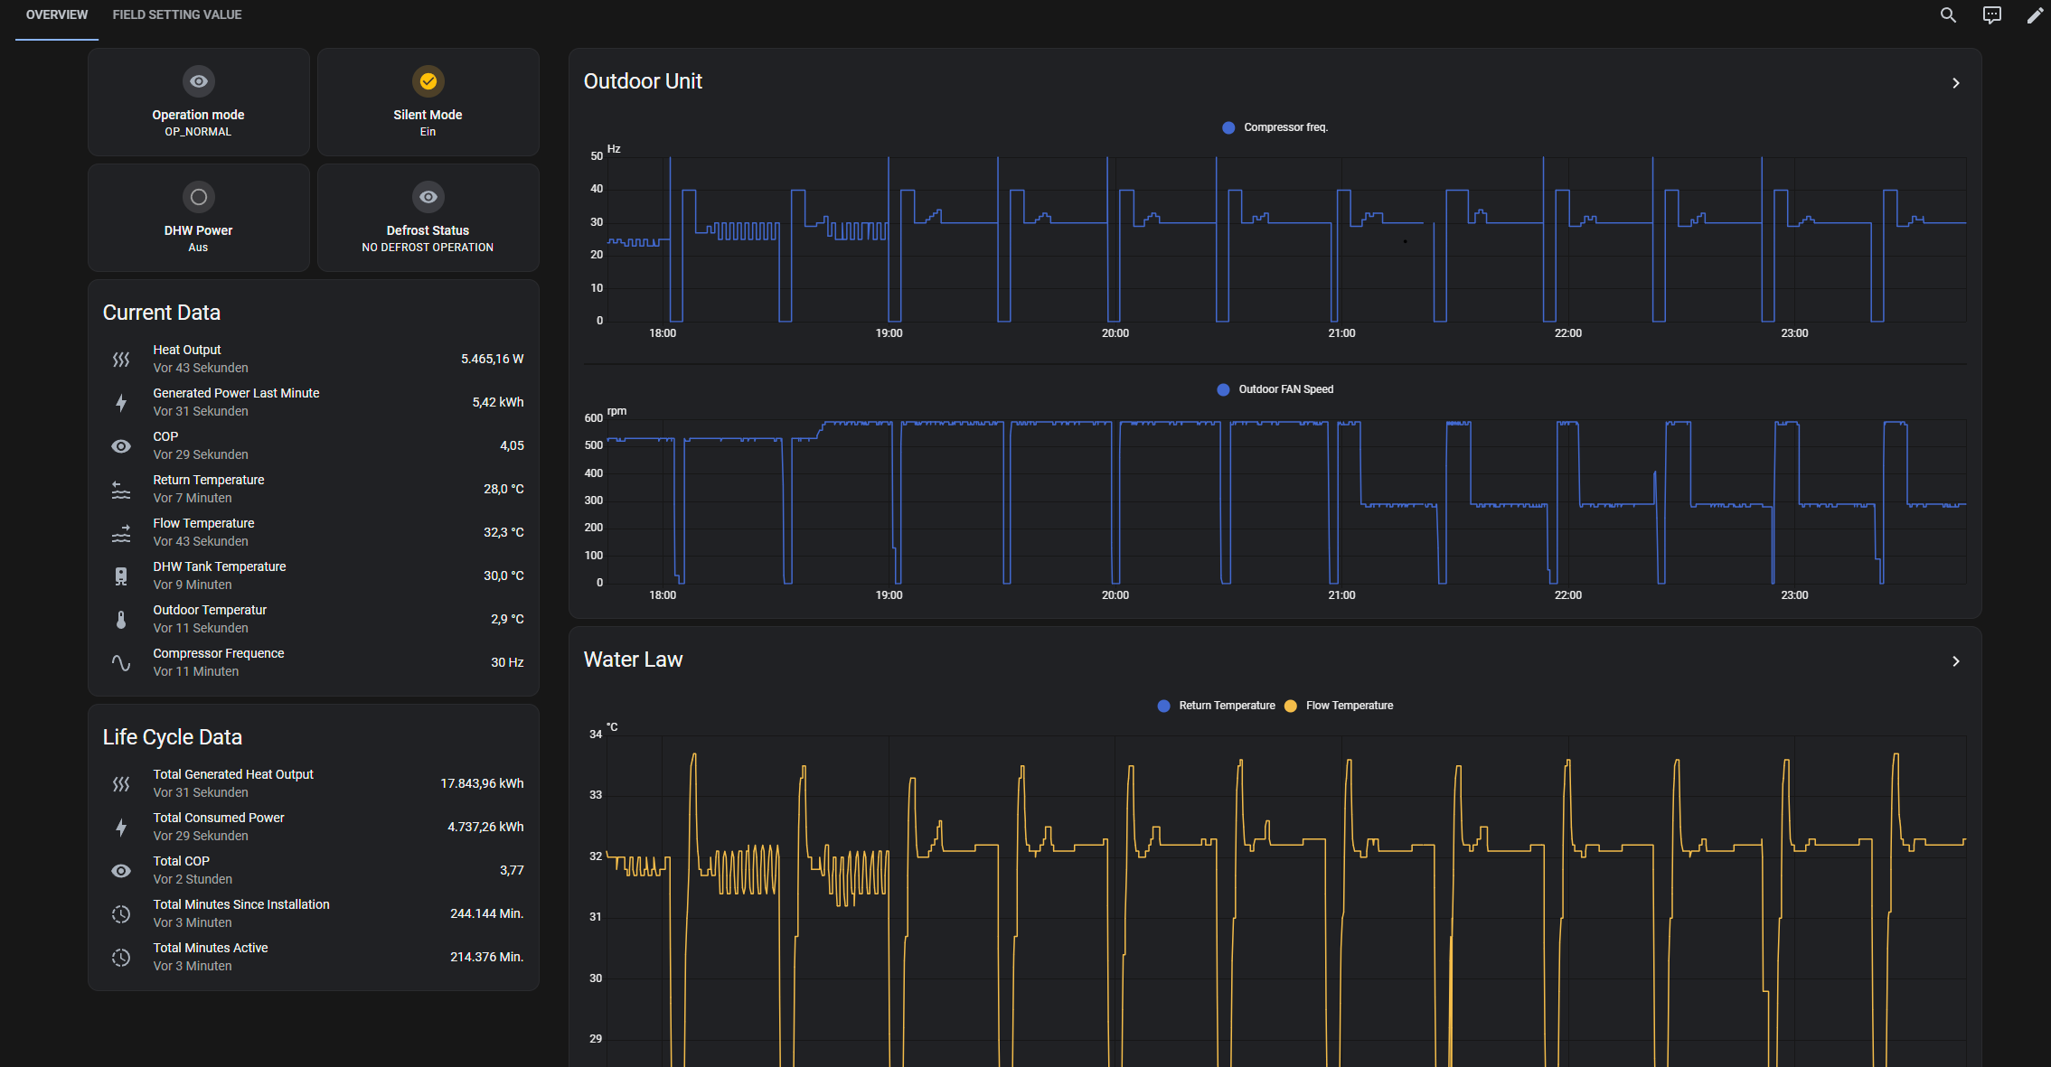Select the OVERVIEW tab
The width and height of the screenshot is (2051, 1067).
click(57, 15)
